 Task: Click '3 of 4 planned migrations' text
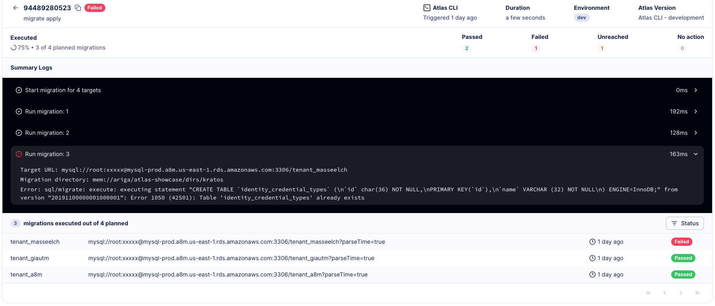tap(70, 48)
